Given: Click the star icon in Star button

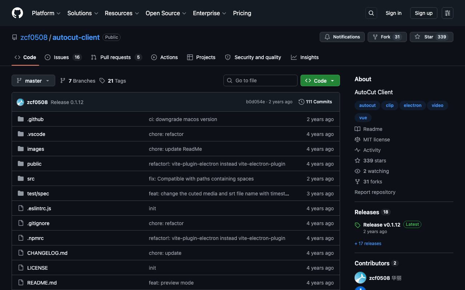Looking at the screenshot, I should pos(417,37).
